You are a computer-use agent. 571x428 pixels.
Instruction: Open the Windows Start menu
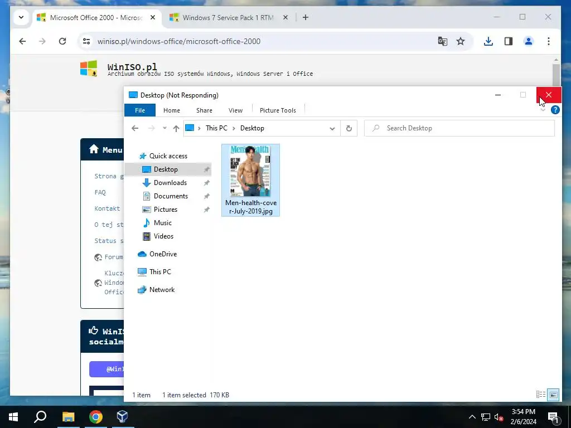13,417
